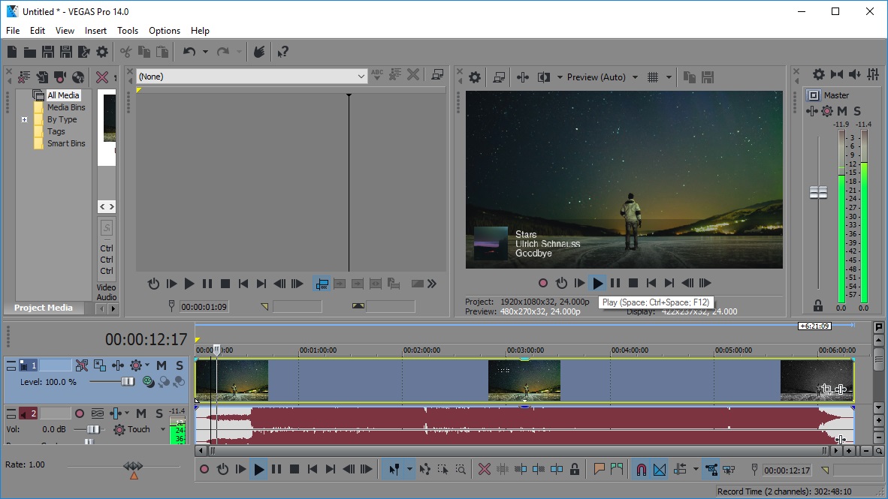Click Lock Event padlock icon
The width and height of the screenshot is (888, 499).
pyautogui.click(x=575, y=469)
